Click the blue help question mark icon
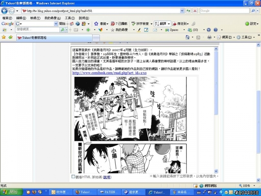This screenshot has height=196, width=261. [216, 30]
